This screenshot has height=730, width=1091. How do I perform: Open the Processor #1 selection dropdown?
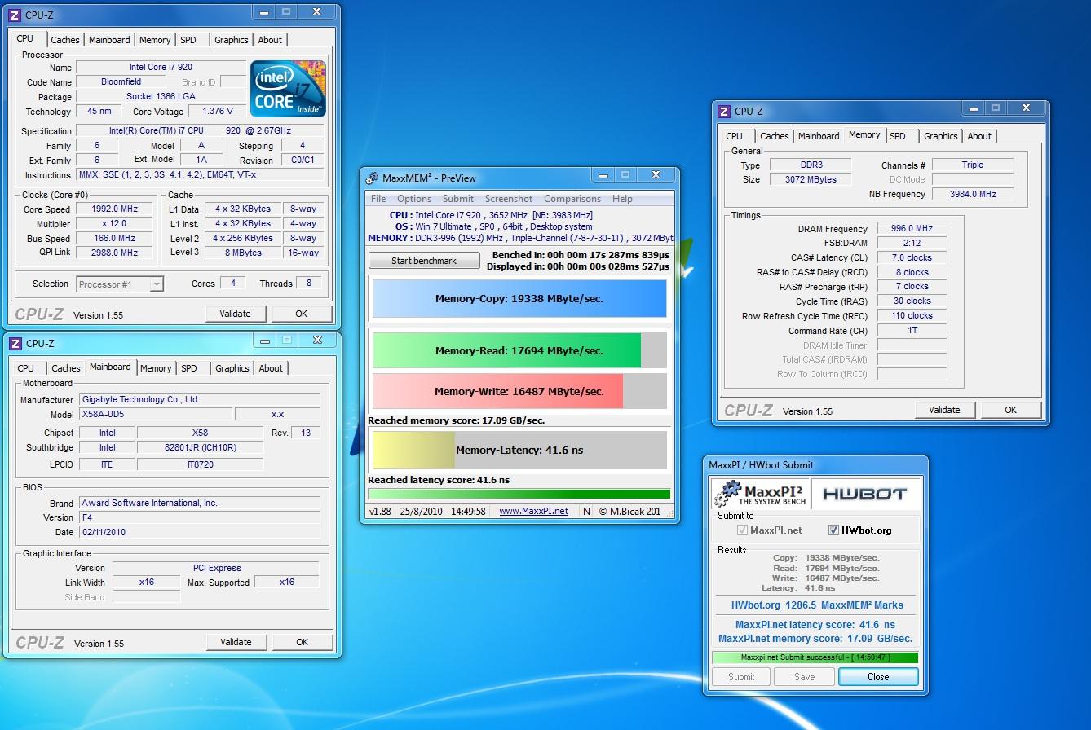(120, 284)
